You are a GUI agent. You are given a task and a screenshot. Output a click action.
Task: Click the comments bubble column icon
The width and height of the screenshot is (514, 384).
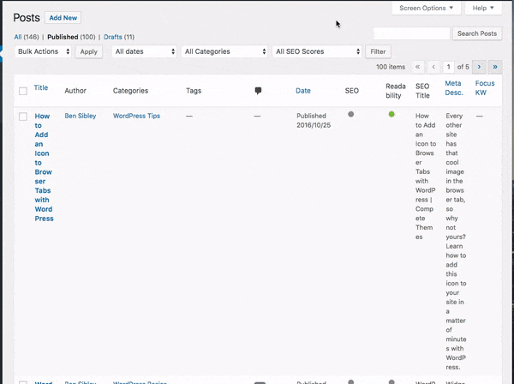[x=259, y=91]
